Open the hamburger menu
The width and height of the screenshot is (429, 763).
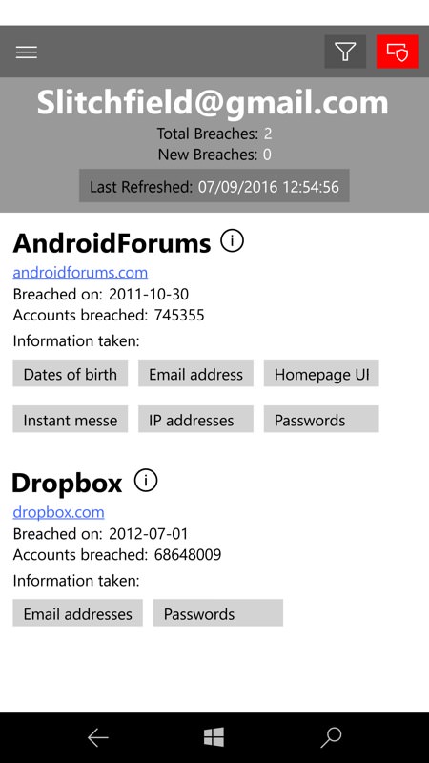point(27,52)
